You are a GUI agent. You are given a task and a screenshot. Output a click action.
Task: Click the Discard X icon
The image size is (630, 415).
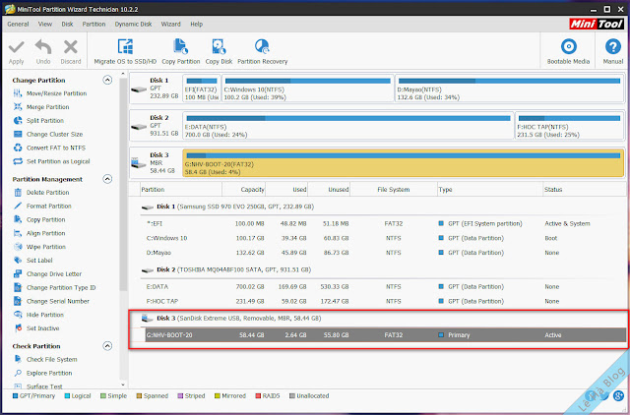70,47
